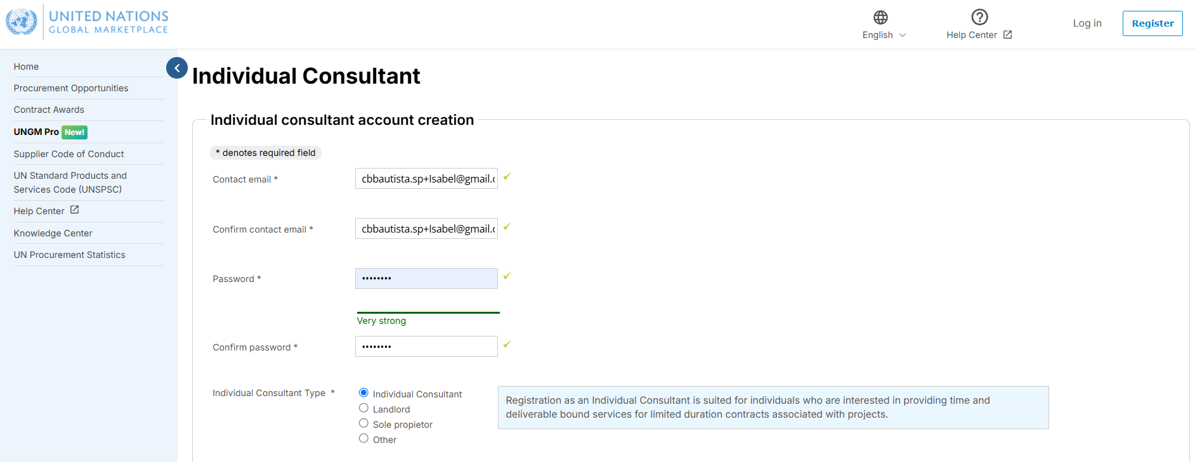Click the external link icon beside sidebar Help Center
This screenshot has width=1195, height=462.
(x=74, y=210)
